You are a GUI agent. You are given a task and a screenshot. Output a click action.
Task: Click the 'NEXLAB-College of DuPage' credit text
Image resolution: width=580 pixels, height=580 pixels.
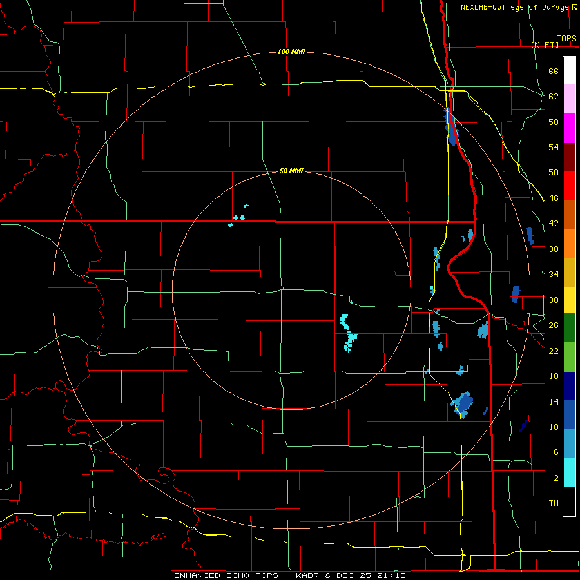[x=514, y=7]
